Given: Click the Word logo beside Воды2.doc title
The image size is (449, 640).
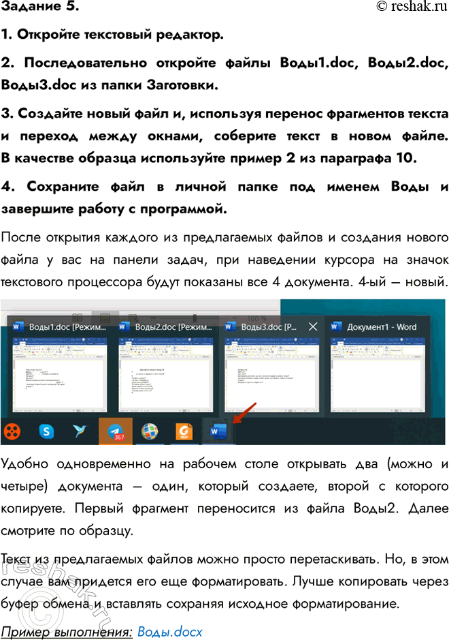Looking at the screenshot, I should click(x=123, y=327).
